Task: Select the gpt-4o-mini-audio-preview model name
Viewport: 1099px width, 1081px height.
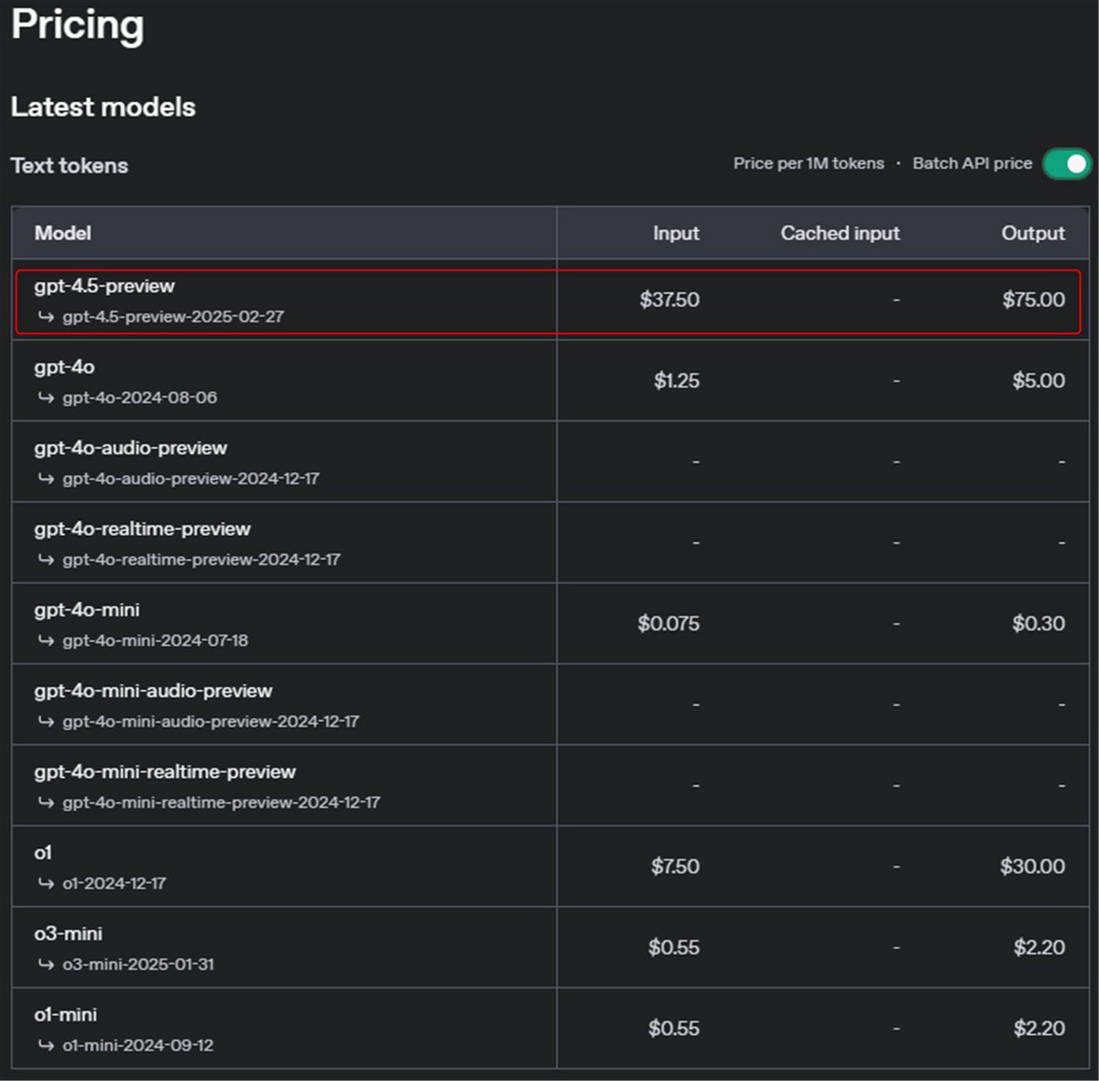Action: coord(153,691)
